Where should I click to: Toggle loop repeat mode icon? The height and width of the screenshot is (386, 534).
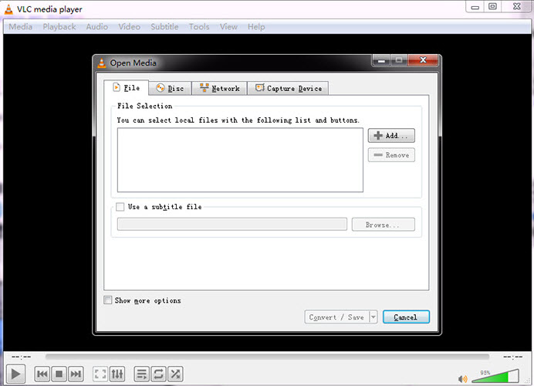click(x=158, y=374)
